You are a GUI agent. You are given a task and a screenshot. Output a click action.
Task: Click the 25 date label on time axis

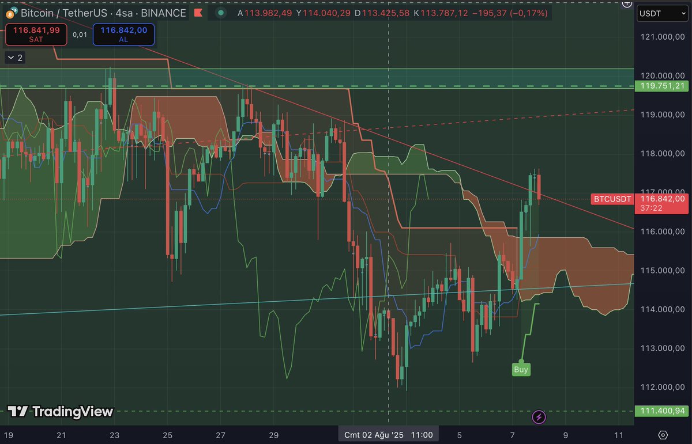click(x=168, y=435)
